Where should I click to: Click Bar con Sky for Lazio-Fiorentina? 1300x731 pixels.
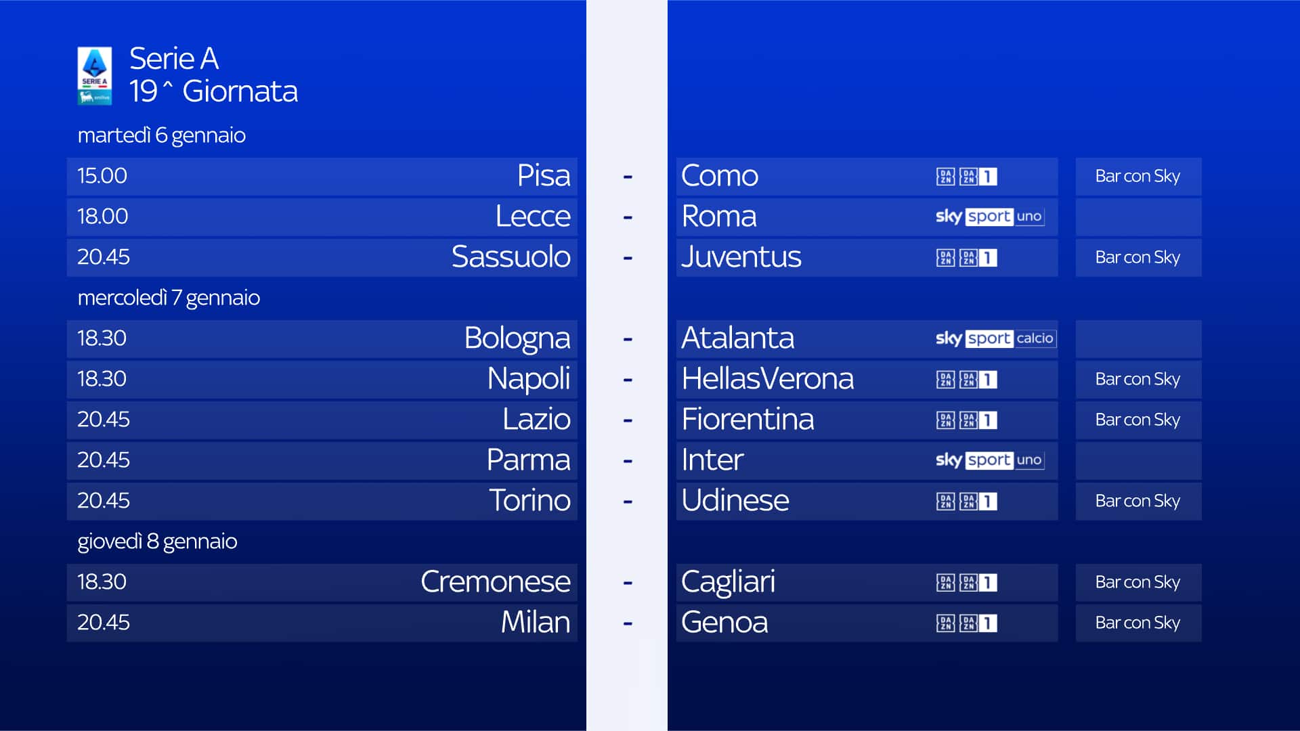click(x=1137, y=420)
